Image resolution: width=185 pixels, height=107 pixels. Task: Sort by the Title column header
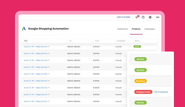(25, 41)
